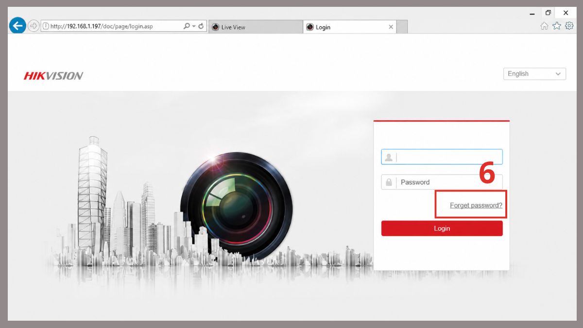Click the new tab button beside Login tab
Screen dimensions: 583x328
(x=402, y=27)
